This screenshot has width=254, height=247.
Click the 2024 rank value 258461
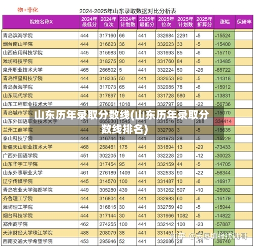[x=108, y=147]
